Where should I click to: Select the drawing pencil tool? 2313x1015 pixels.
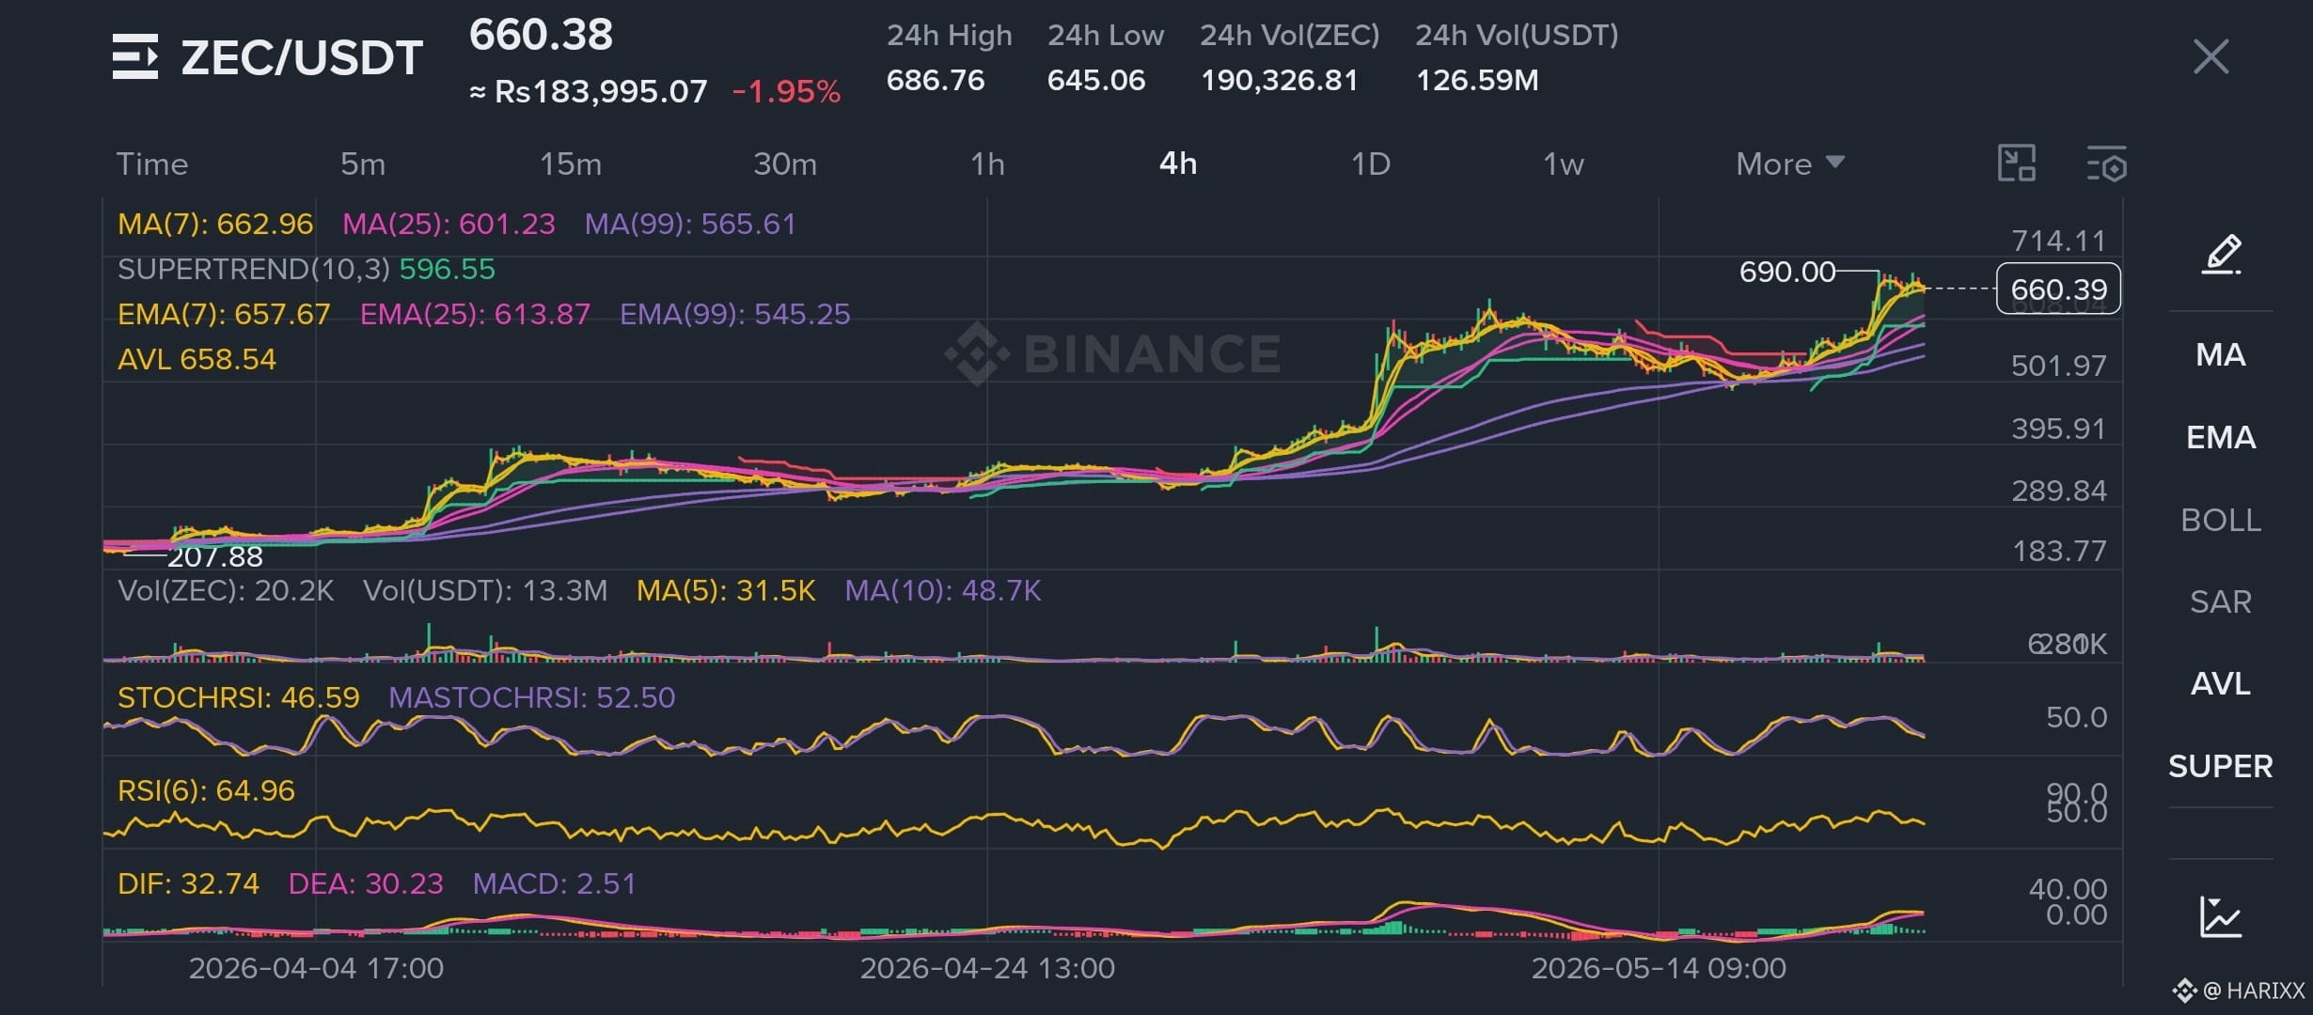pos(2221,255)
